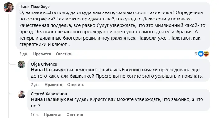The width and height of the screenshot is (221, 118).
Task: View the reaction count 9 on main comment
Action: 196,54
